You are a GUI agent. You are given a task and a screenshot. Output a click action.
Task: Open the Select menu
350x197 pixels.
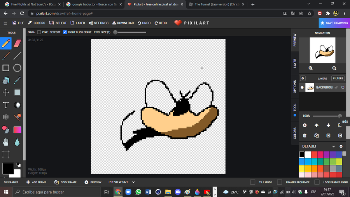click(58, 23)
